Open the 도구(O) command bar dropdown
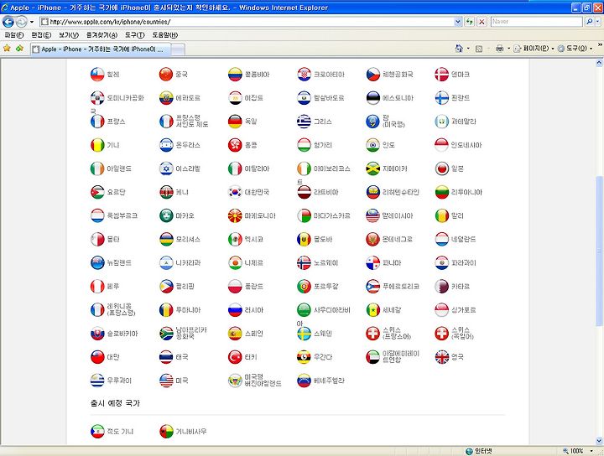 point(575,48)
